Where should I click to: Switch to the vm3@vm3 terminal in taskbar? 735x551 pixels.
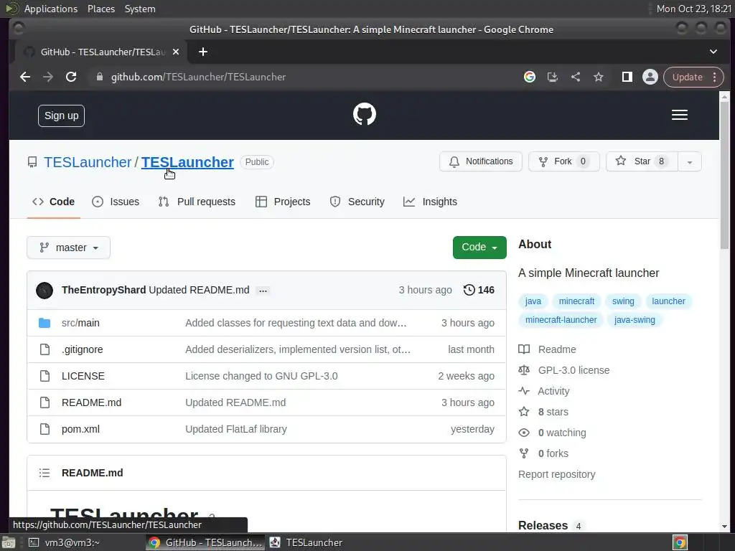(x=65, y=542)
